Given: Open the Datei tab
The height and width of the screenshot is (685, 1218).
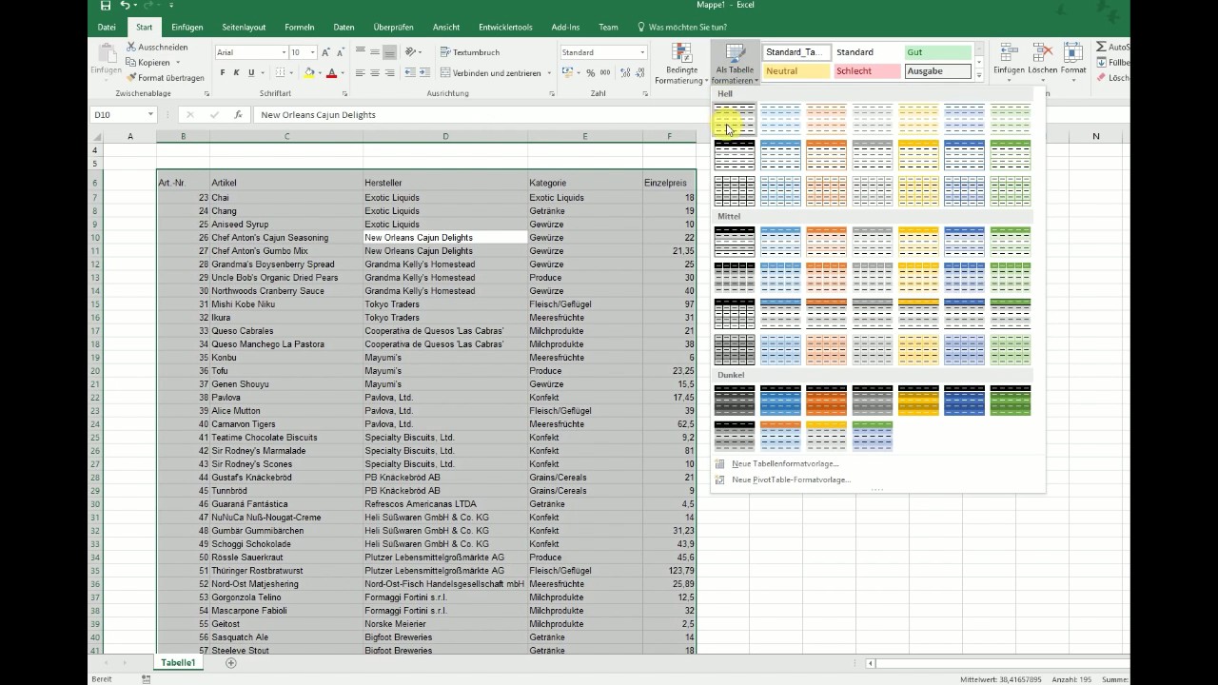Looking at the screenshot, I should tap(108, 28).
